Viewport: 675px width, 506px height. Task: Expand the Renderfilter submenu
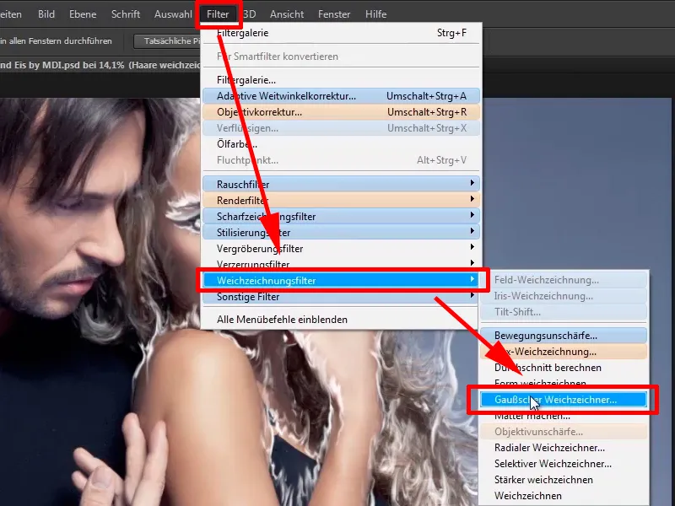tap(341, 201)
